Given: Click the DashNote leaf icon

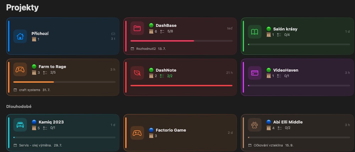Looking at the screenshot, I should point(137,73).
